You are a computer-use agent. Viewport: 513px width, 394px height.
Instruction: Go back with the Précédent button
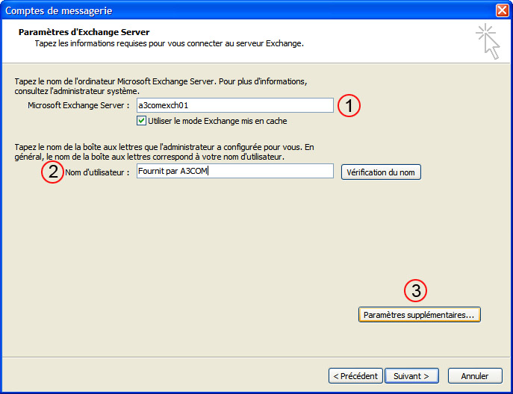click(355, 376)
